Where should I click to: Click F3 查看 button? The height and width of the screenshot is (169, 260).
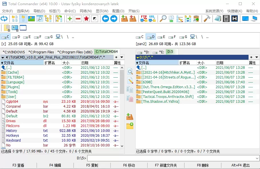tap(18, 165)
